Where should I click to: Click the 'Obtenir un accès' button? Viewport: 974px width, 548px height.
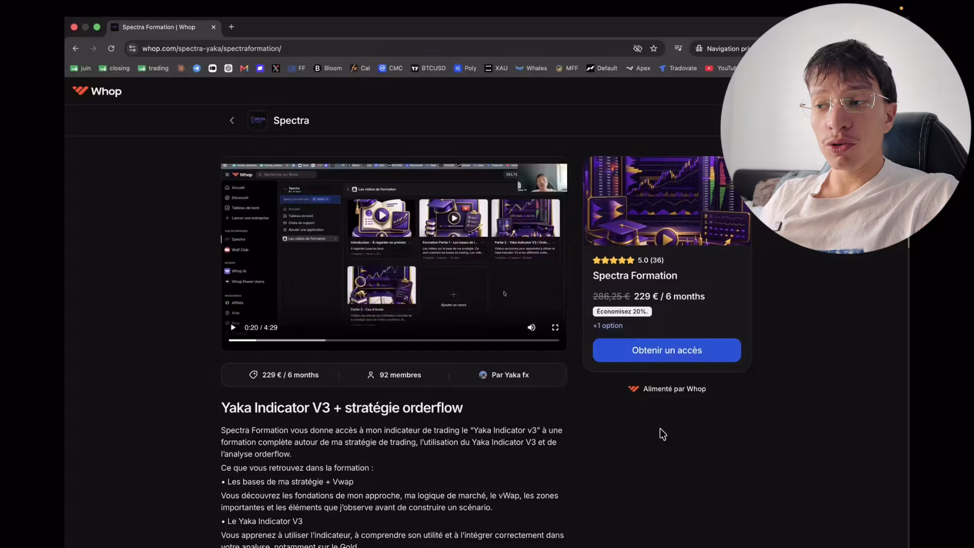(667, 350)
